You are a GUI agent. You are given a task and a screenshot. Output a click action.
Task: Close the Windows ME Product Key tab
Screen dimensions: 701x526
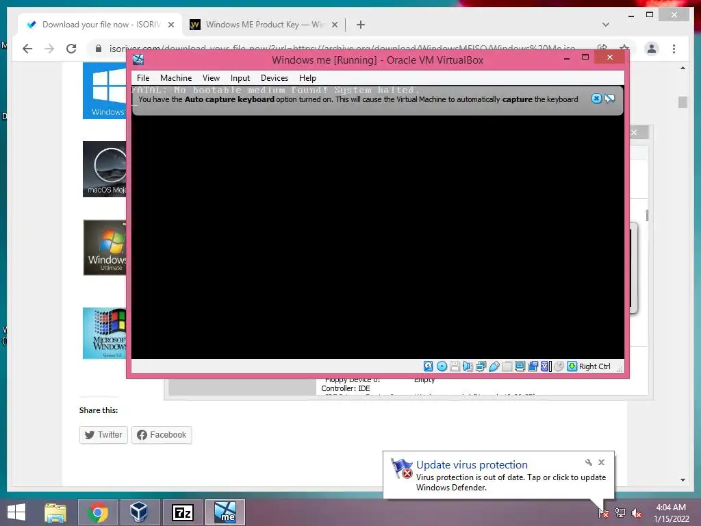334,25
